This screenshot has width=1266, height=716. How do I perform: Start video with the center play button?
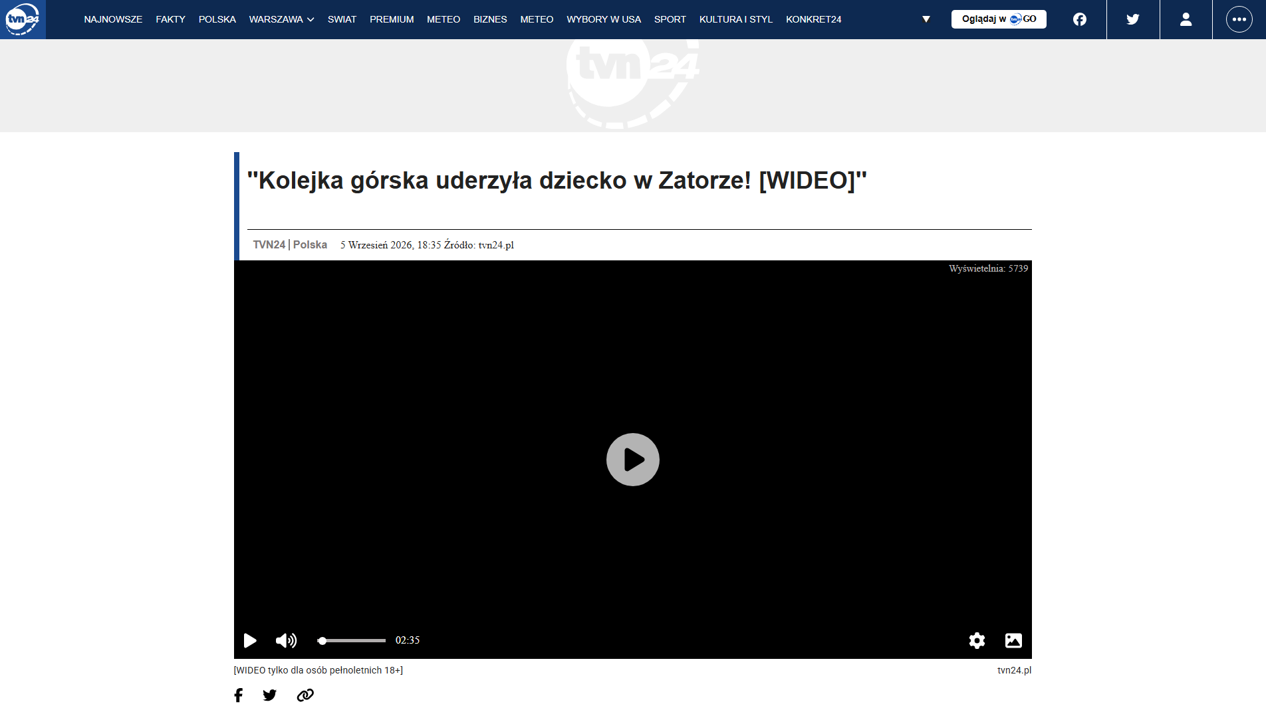click(633, 460)
